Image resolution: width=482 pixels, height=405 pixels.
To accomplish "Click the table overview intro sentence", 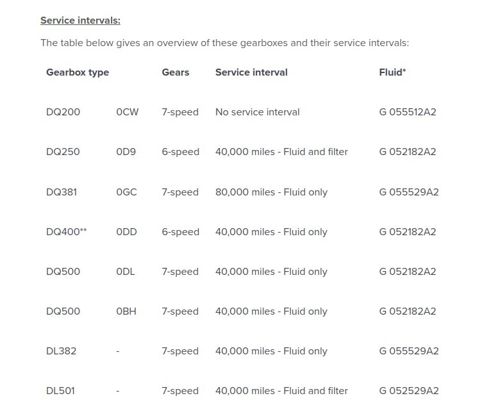I will 224,43.
